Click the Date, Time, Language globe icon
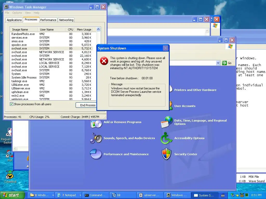The height and width of the screenshot is (199, 266). tap(167, 122)
